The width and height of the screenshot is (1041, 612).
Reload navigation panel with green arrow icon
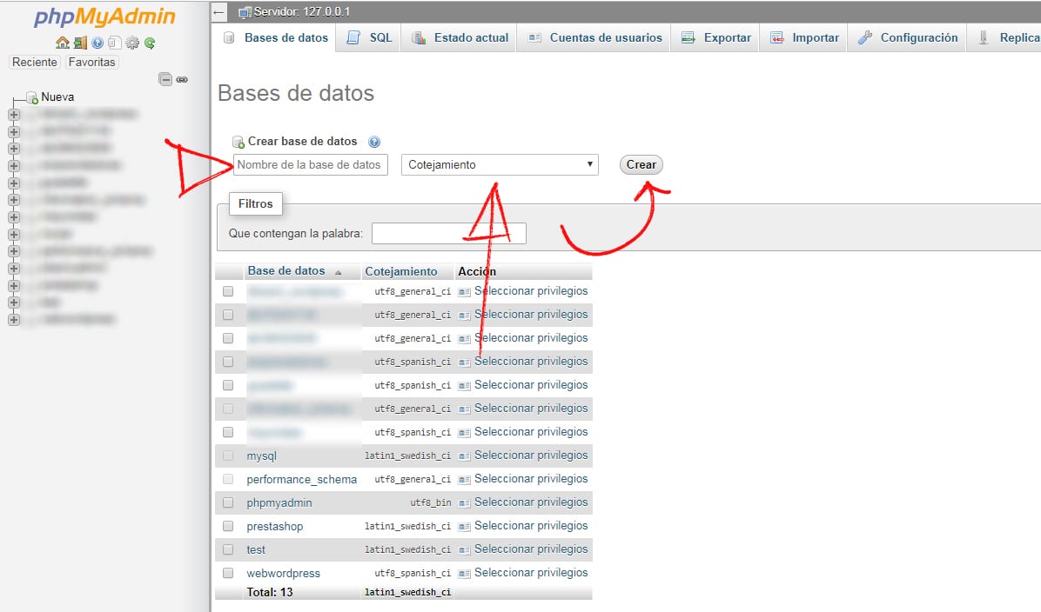[150, 43]
